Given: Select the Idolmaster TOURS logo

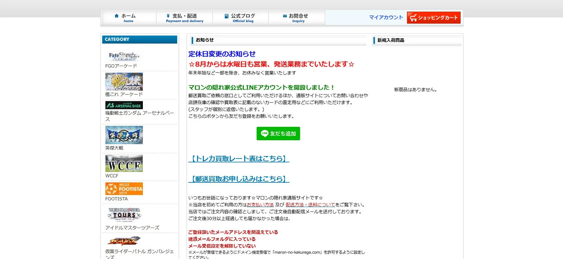Looking at the screenshot, I should coord(124,214).
